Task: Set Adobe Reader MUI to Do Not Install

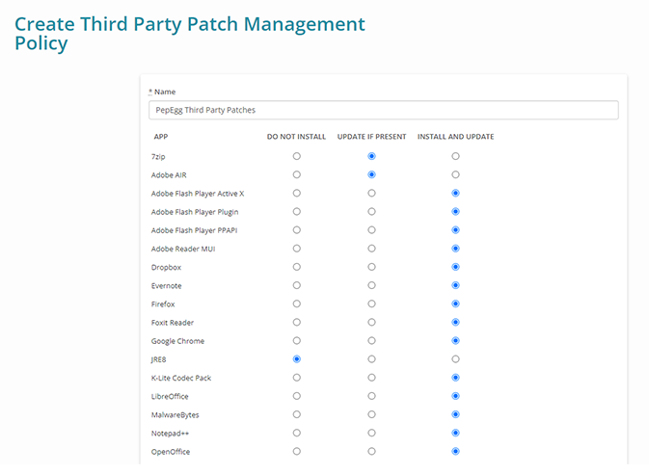Action: [297, 249]
